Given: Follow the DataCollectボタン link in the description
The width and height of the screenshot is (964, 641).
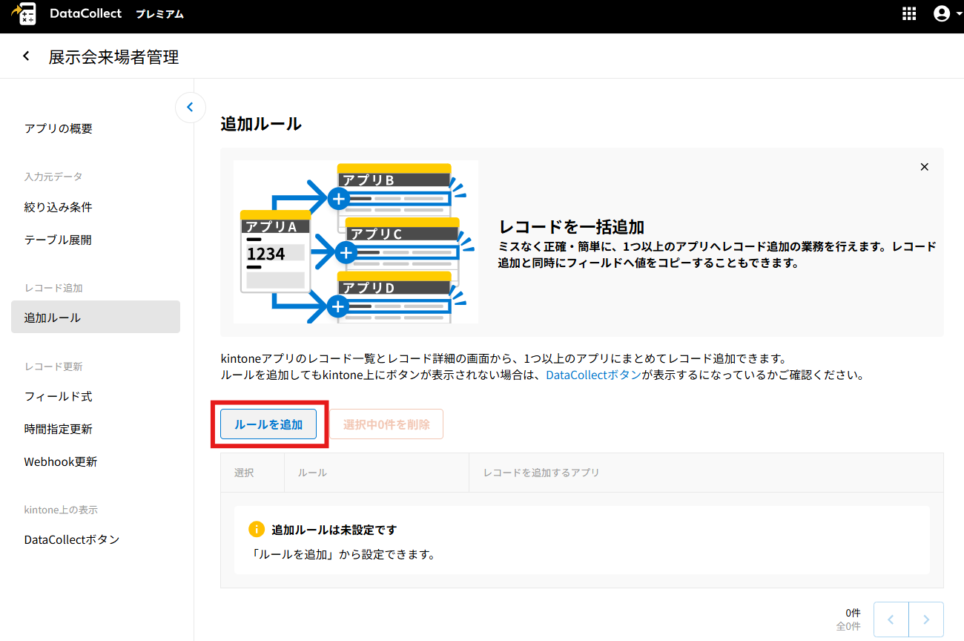Looking at the screenshot, I should point(594,375).
